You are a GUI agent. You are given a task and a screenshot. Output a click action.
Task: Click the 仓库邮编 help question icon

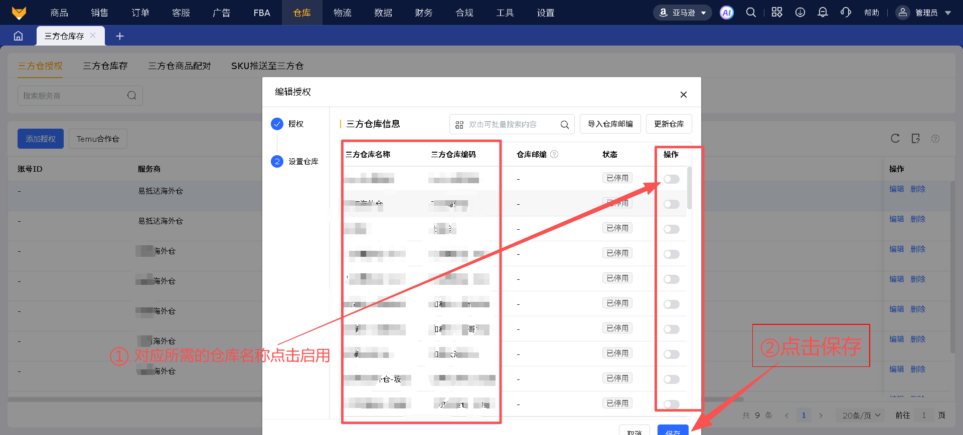[554, 154]
